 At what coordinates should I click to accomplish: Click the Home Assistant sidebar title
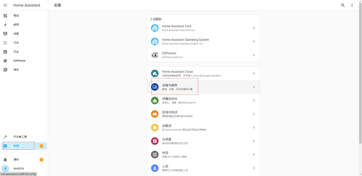(27, 5)
